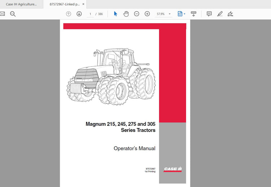Click the Case IH logo on cover
This screenshot has width=271, height=187.
point(172,169)
